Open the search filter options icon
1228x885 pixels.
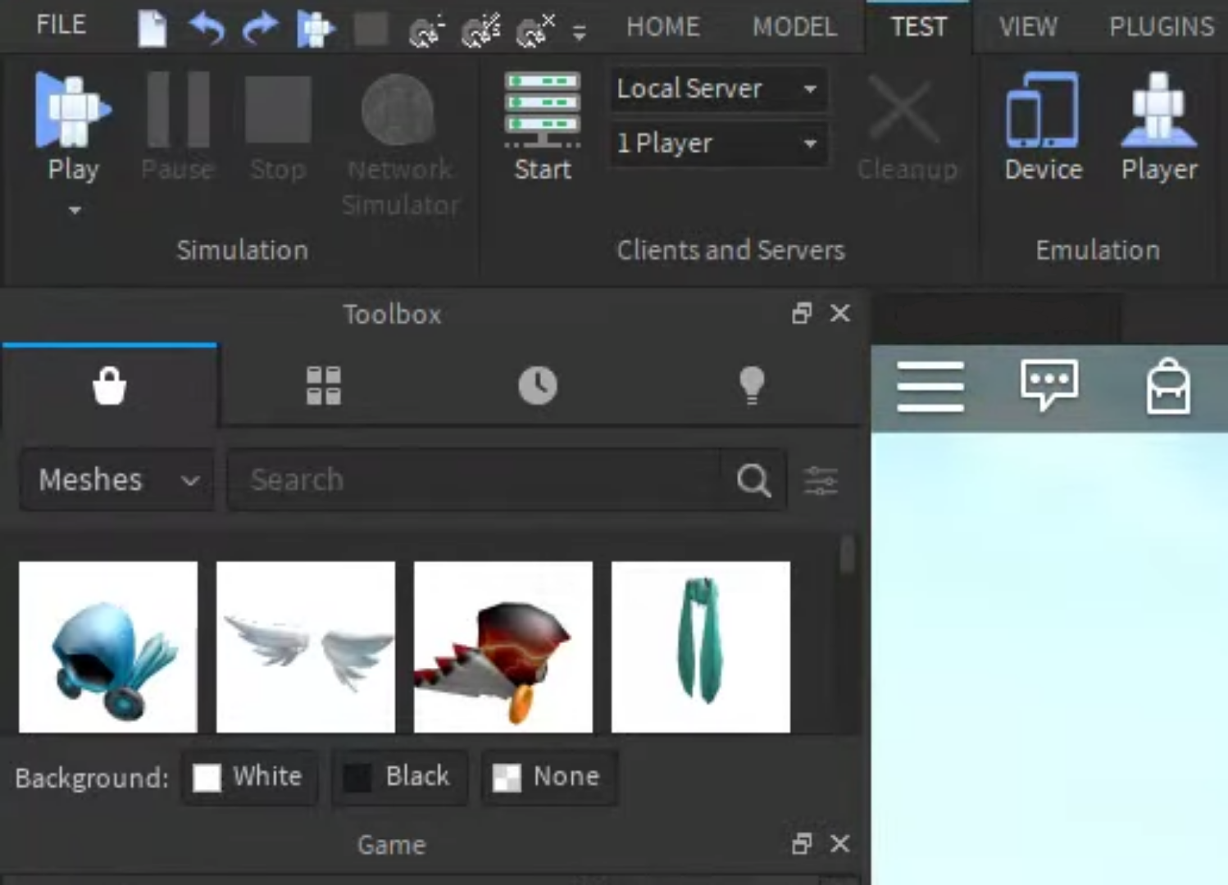[x=821, y=481]
